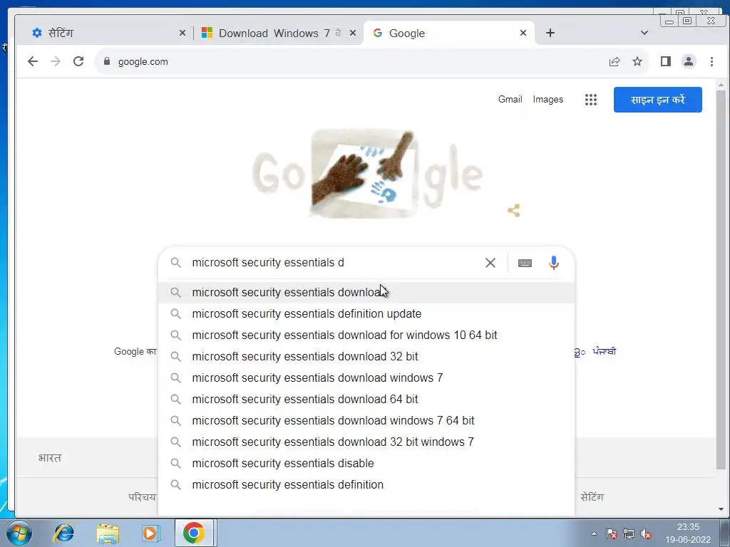The height and width of the screenshot is (547, 730).
Task: Clear the search box with the X
Action: pos(490,263)
